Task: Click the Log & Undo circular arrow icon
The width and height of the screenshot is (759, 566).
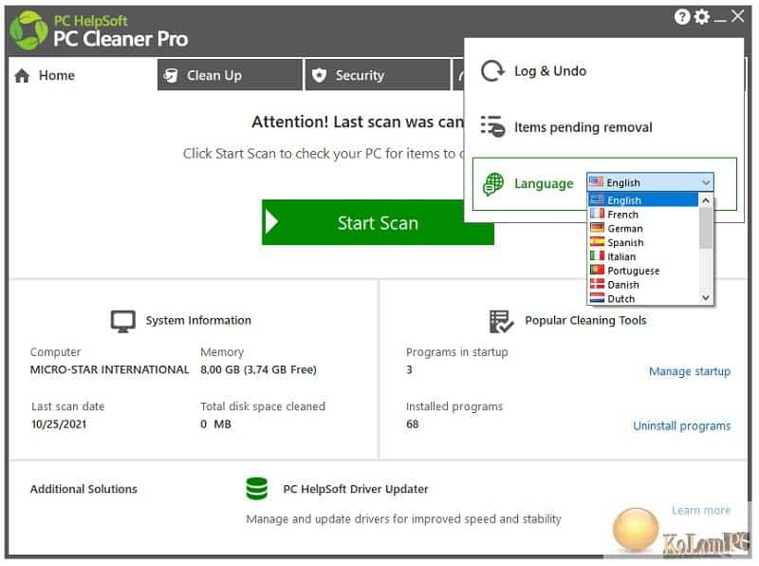Action: [492, 70]
